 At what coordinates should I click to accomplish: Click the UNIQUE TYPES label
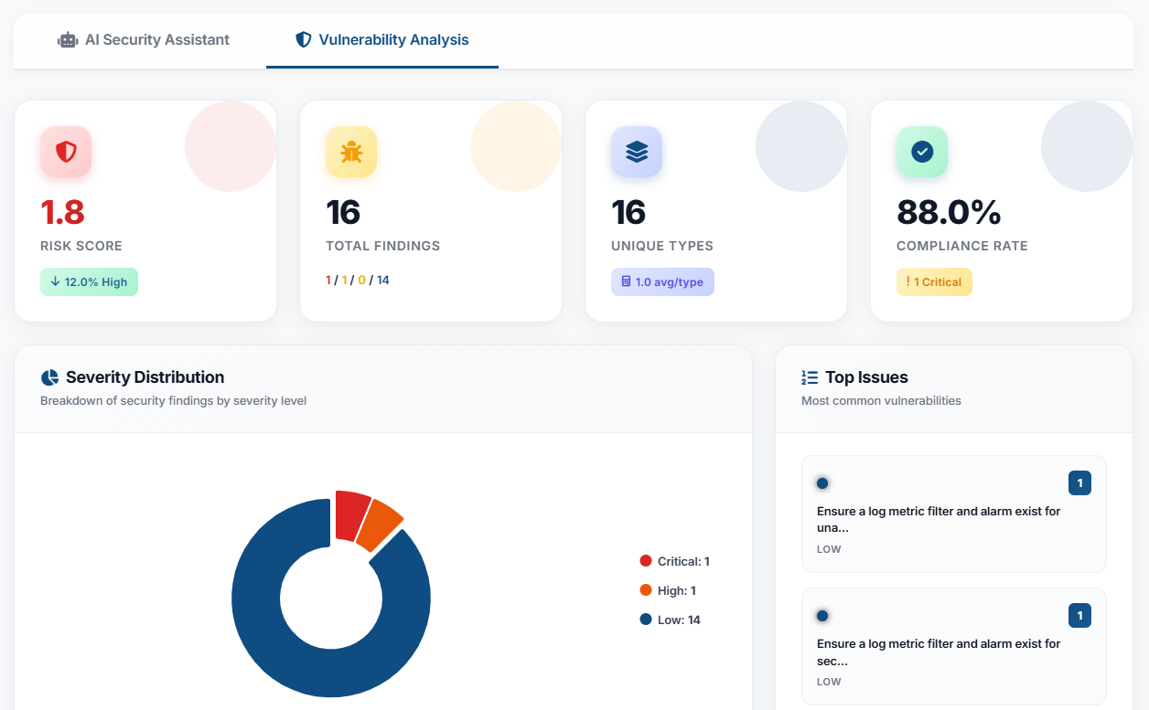coord(662,246)
